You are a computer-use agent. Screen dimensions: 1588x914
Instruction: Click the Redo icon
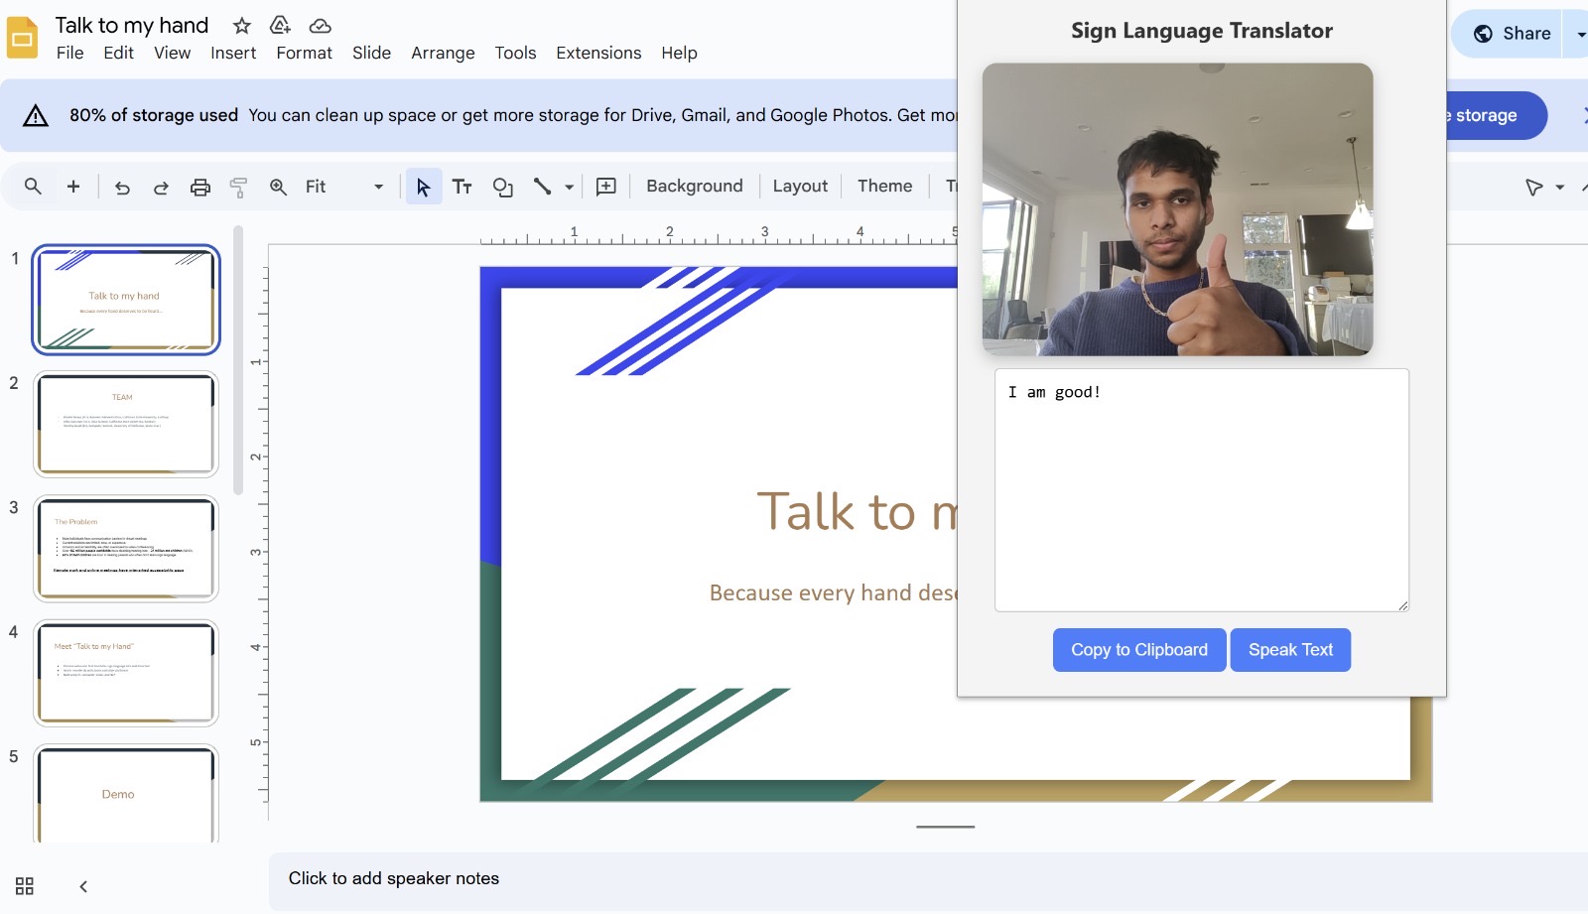tap(161, 186)
